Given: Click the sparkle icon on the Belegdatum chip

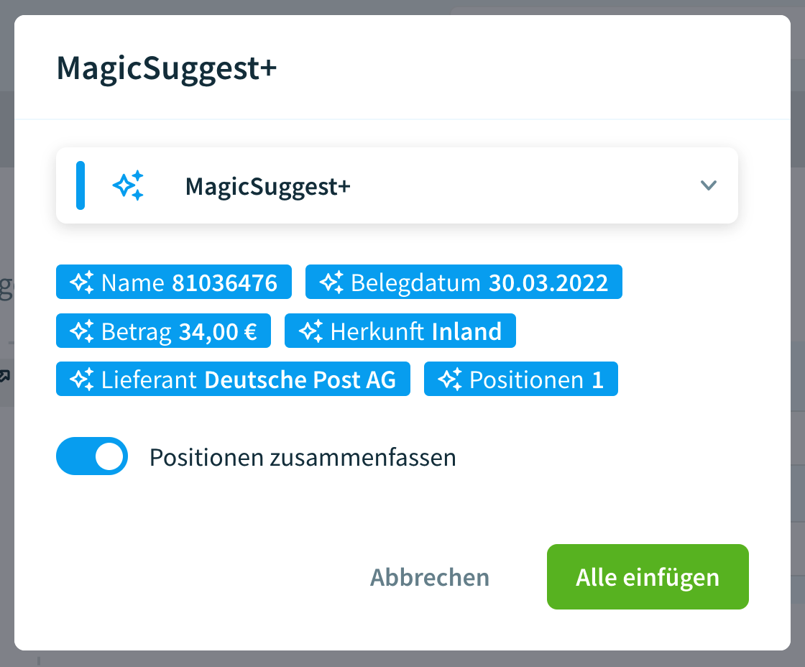Looking at the screenshot, I should click(x=332, y=282).
